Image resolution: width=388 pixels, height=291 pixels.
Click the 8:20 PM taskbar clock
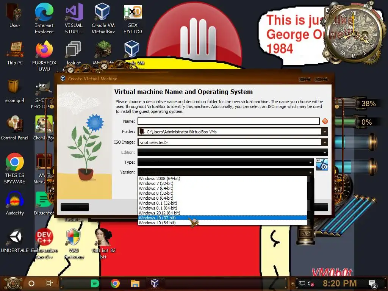(x=339, y=283)
